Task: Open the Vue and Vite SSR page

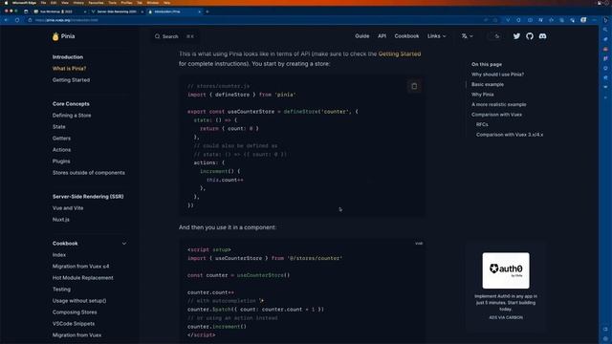Action: tap(68, 208)
